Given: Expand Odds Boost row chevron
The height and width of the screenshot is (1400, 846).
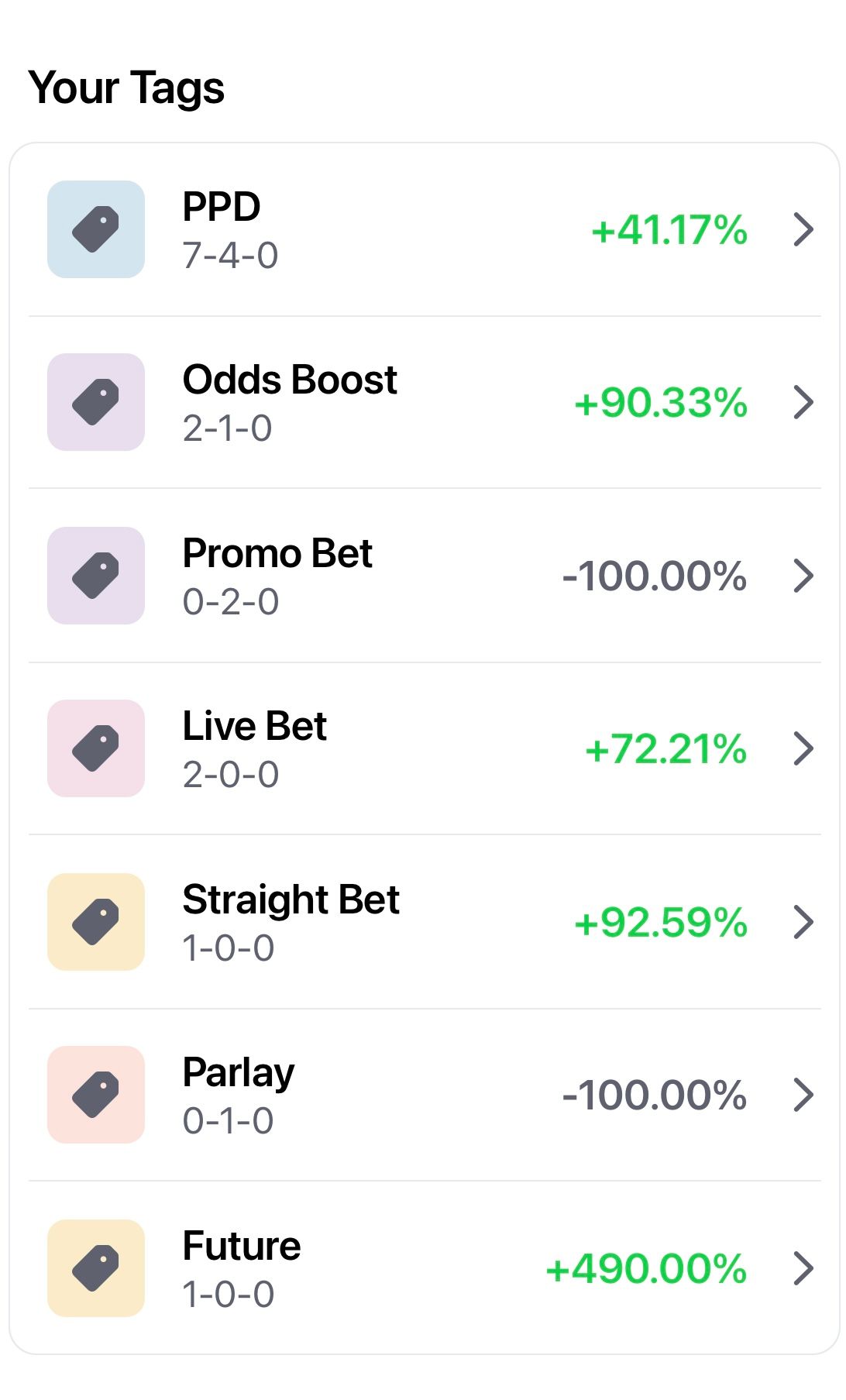Looking at the screenshot, I should point(804,402).
